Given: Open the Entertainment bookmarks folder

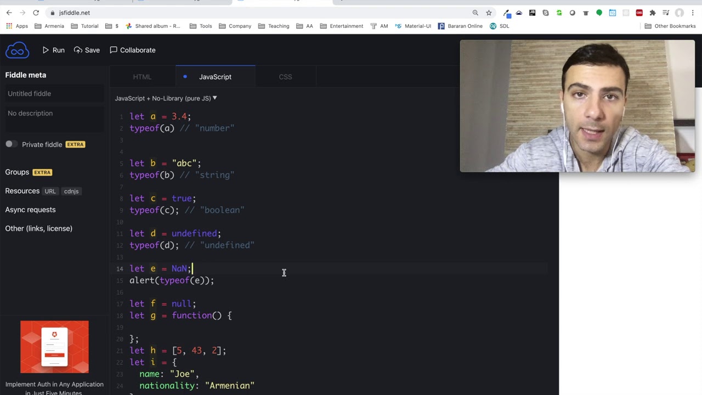Looking at the screenshot, I should tap(341, 26).
